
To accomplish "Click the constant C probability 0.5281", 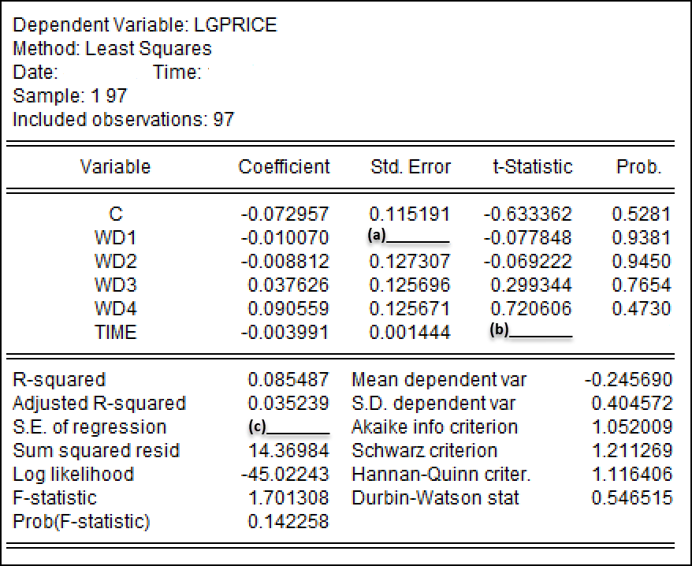I will (x=641, y=214).
